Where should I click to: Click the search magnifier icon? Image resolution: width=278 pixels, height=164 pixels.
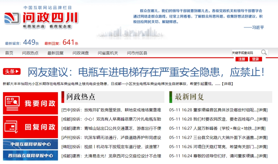264,52
